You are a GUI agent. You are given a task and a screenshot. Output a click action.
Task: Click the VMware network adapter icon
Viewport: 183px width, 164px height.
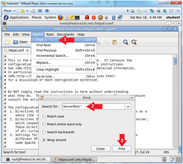coord(152,11)
